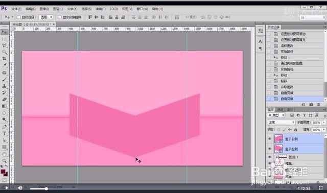The width and height of the screenshot is (327, 193).
Task: Open the character panel A icon
Action: 260,41
